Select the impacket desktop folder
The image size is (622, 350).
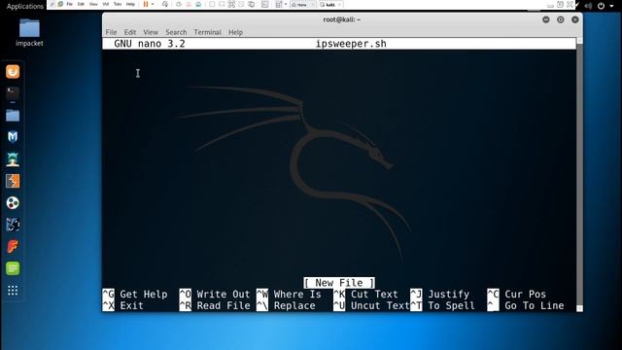click(29, 32)
